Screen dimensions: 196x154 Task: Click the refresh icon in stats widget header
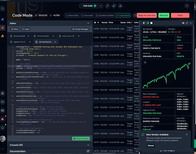[x=187, y=23]
